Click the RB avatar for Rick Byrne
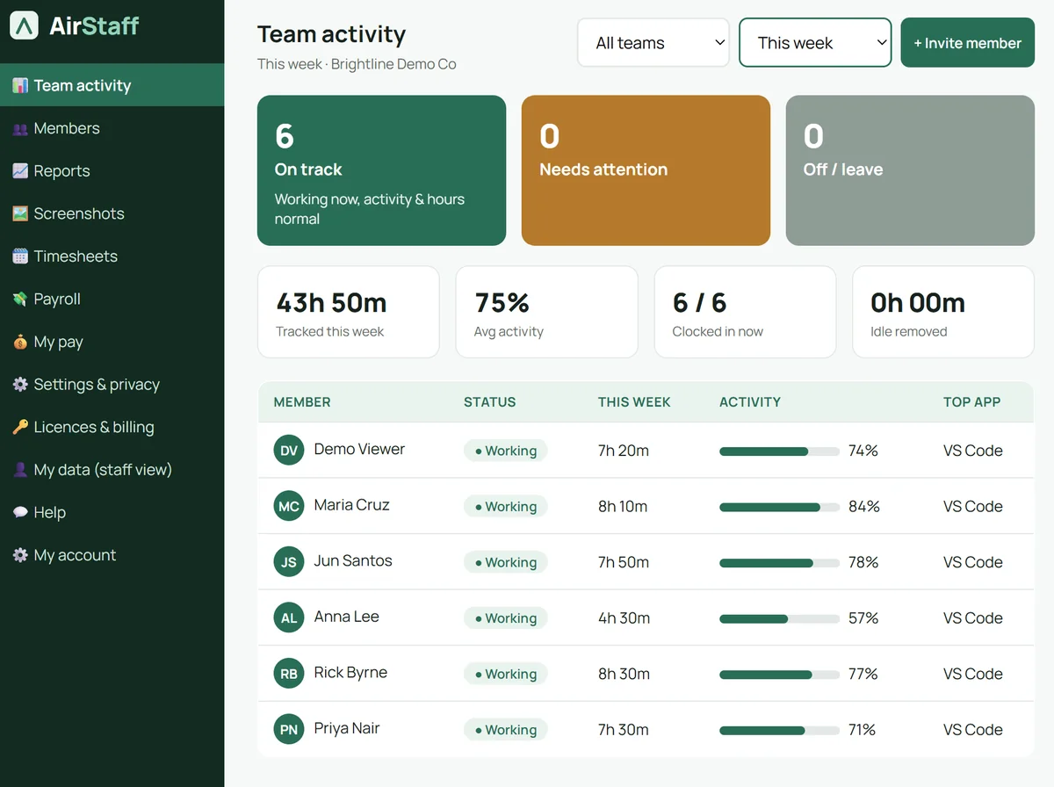 click(x=289, y=674)
